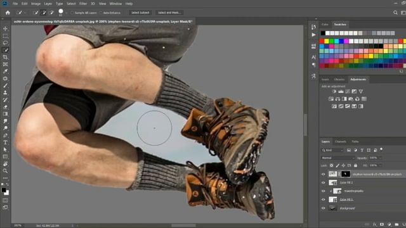Viewport: 406px width, 228px height.
Task: Select the Move tool
Action: pyautogui.click(x=5, y=28)
